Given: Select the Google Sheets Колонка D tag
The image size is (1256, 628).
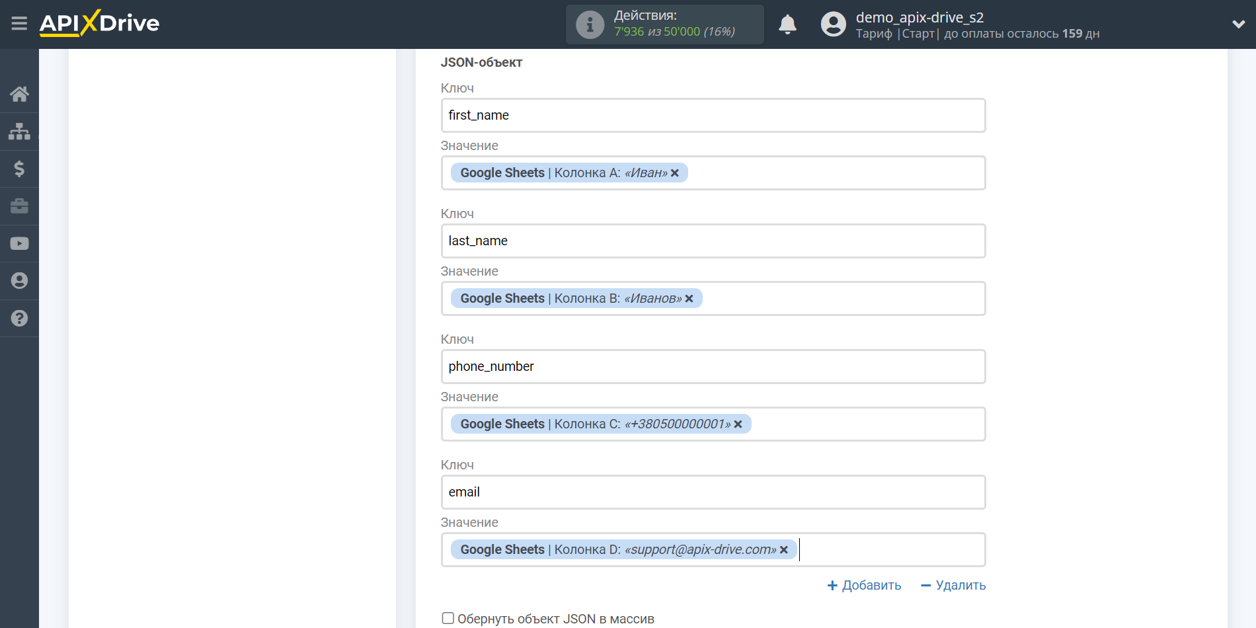Looking at the screenshot, I should click(x=623, y=549).
